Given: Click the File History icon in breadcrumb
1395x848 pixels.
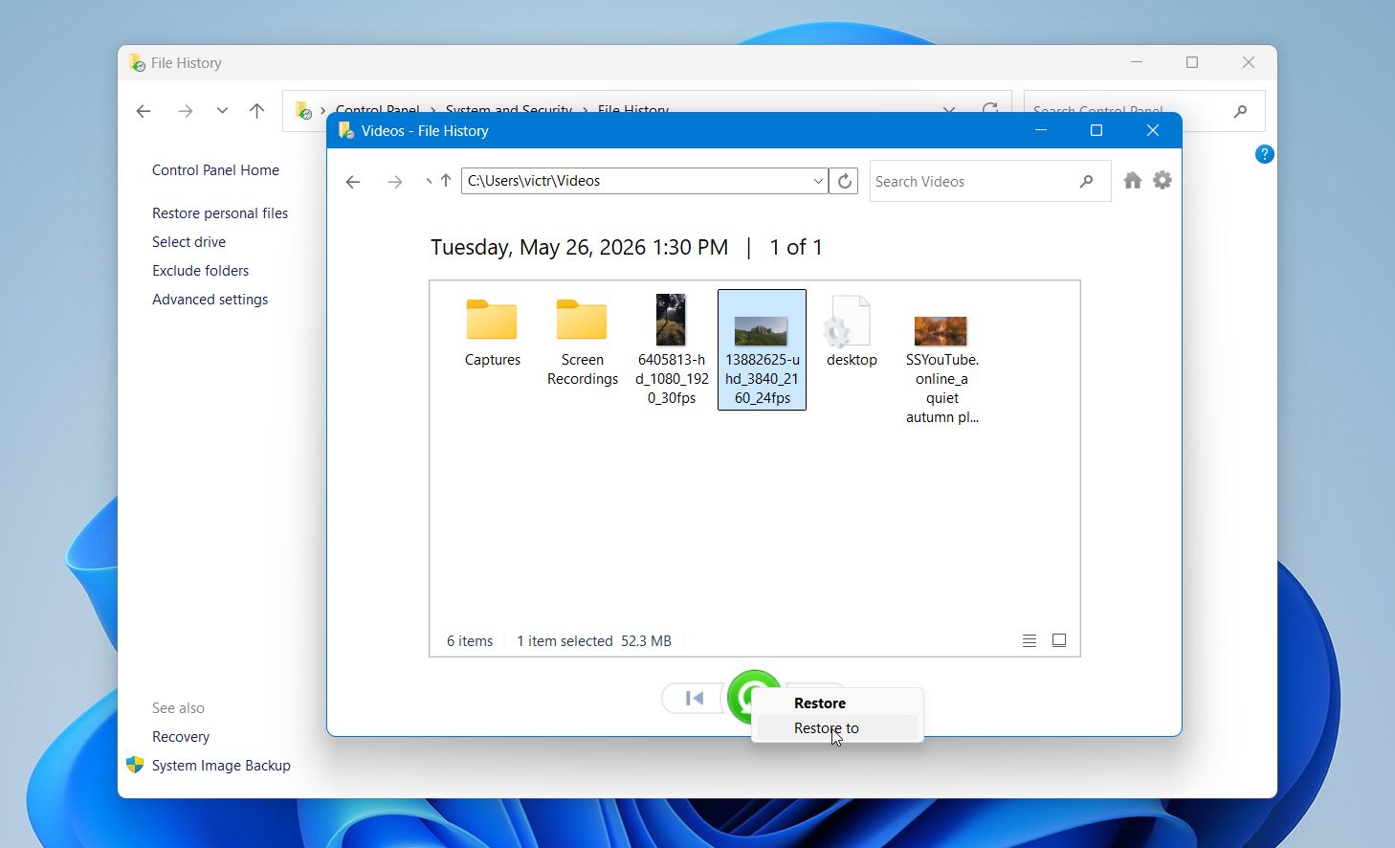Looking at the screenshot, I should tap(303, 110).
